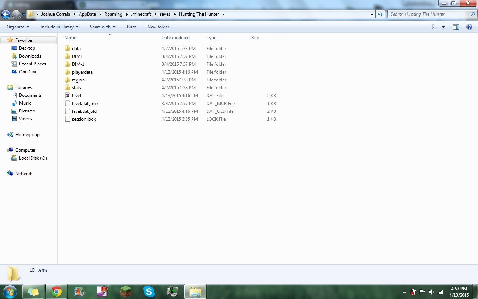Open the Share with dropdown

[x=103, y=27]
